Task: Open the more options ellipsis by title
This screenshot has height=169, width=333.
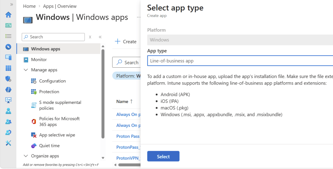Action: [139, 17]
